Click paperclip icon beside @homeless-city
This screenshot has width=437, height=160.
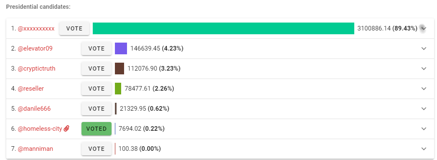point(66,129)
